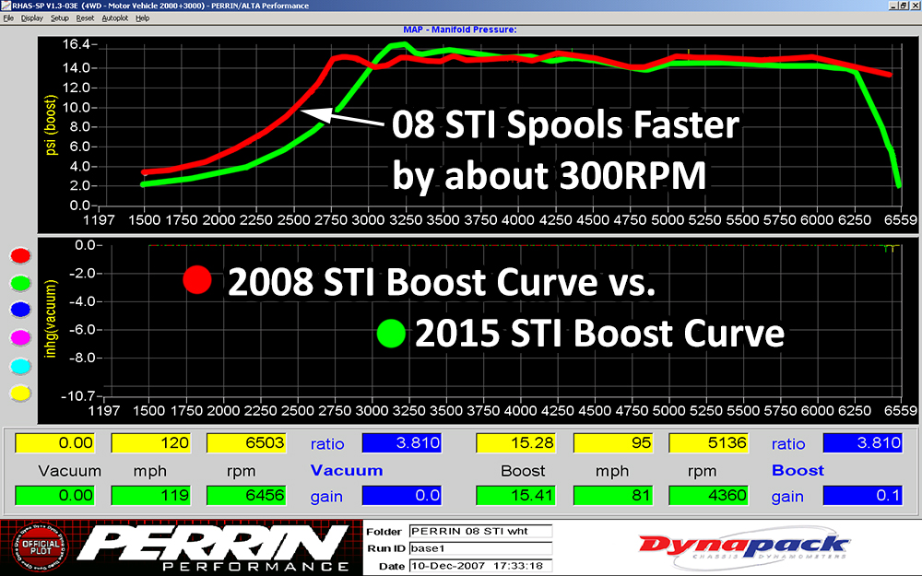
Task: Open the Reset menu
Action: click(x=85, y=18)
